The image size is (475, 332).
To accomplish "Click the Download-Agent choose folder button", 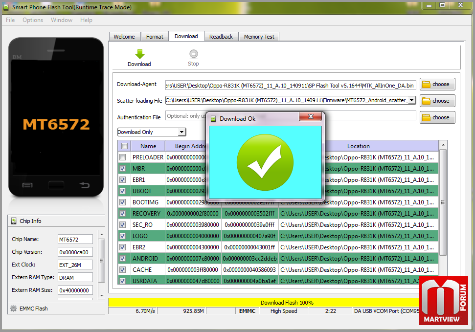I will (437, 84).
